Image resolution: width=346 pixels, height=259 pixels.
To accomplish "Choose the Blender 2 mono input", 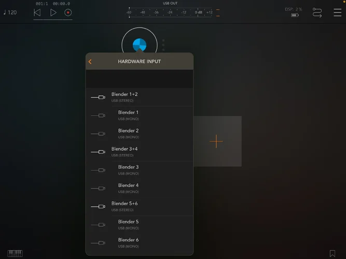I will 140,134.
